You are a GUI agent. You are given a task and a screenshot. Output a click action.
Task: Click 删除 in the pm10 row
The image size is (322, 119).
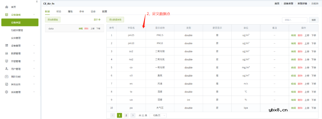300,43
